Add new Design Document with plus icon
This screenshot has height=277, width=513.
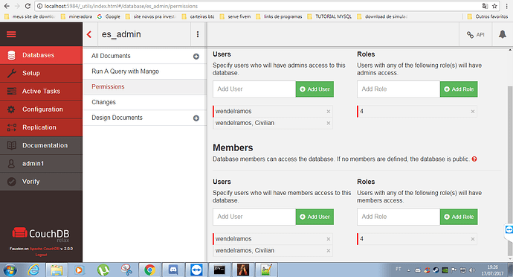[196, 118]
